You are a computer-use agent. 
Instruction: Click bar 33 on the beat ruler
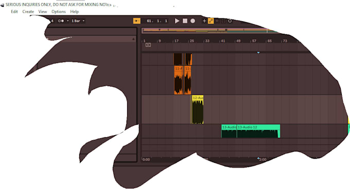(207, 41)
